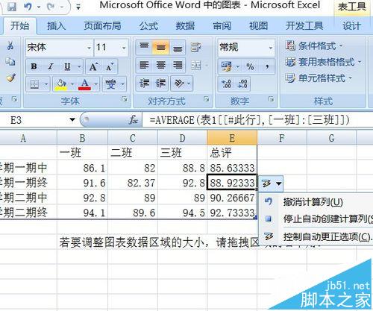
Task: Click the Merge and Center icon
Action: (196, 66)
